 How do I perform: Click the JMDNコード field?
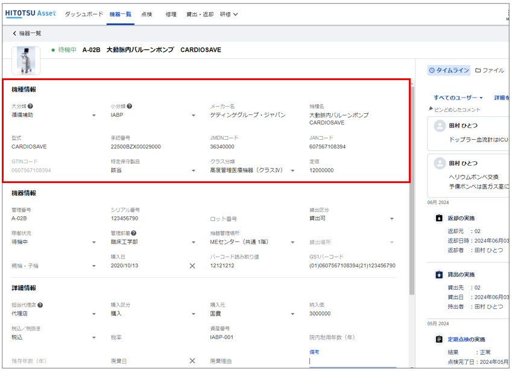click(253, 147)
